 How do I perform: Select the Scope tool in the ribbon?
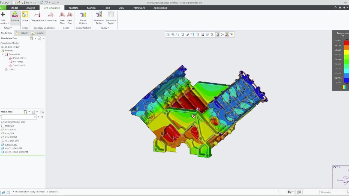coord(25,17)
